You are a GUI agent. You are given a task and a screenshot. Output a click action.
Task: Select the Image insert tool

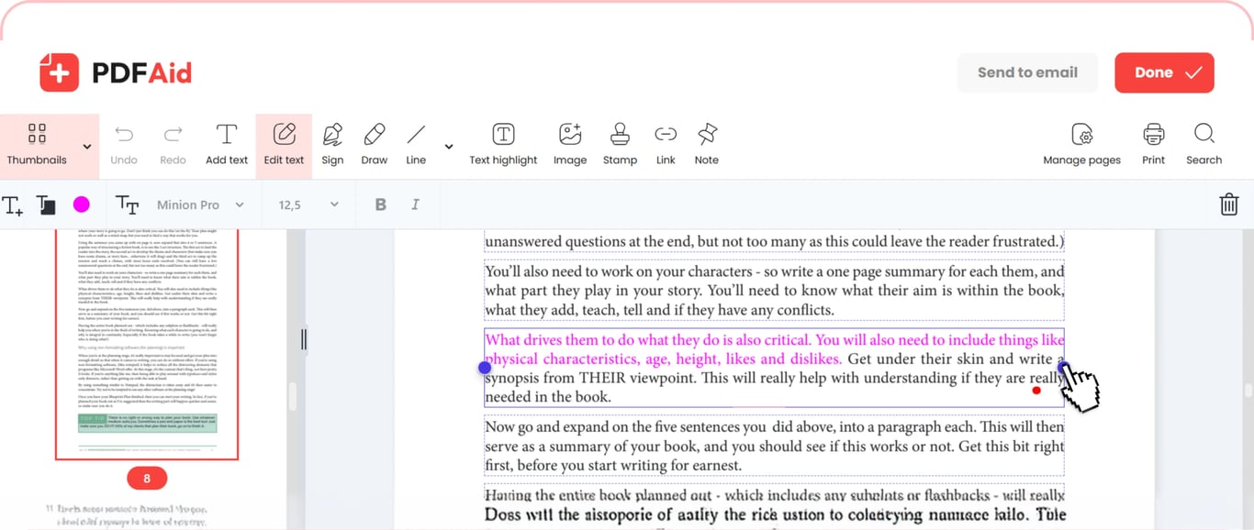click(570, 145)
